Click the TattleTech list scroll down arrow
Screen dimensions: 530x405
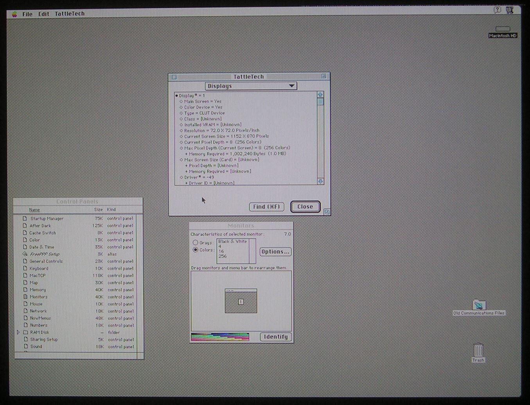pyautogui.click(x=320, y=181)
